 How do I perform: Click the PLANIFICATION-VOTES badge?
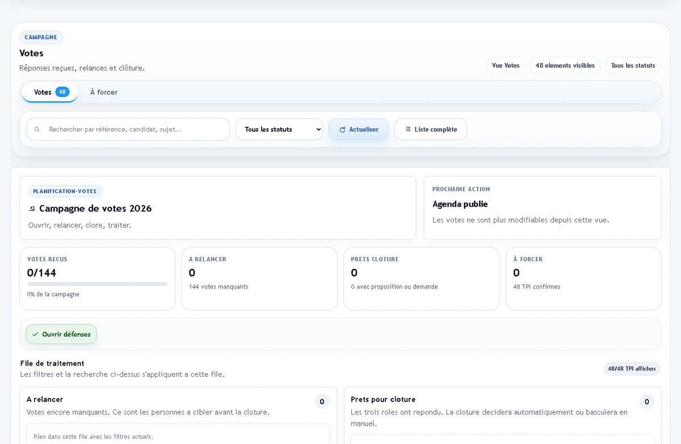coord(65,191)
